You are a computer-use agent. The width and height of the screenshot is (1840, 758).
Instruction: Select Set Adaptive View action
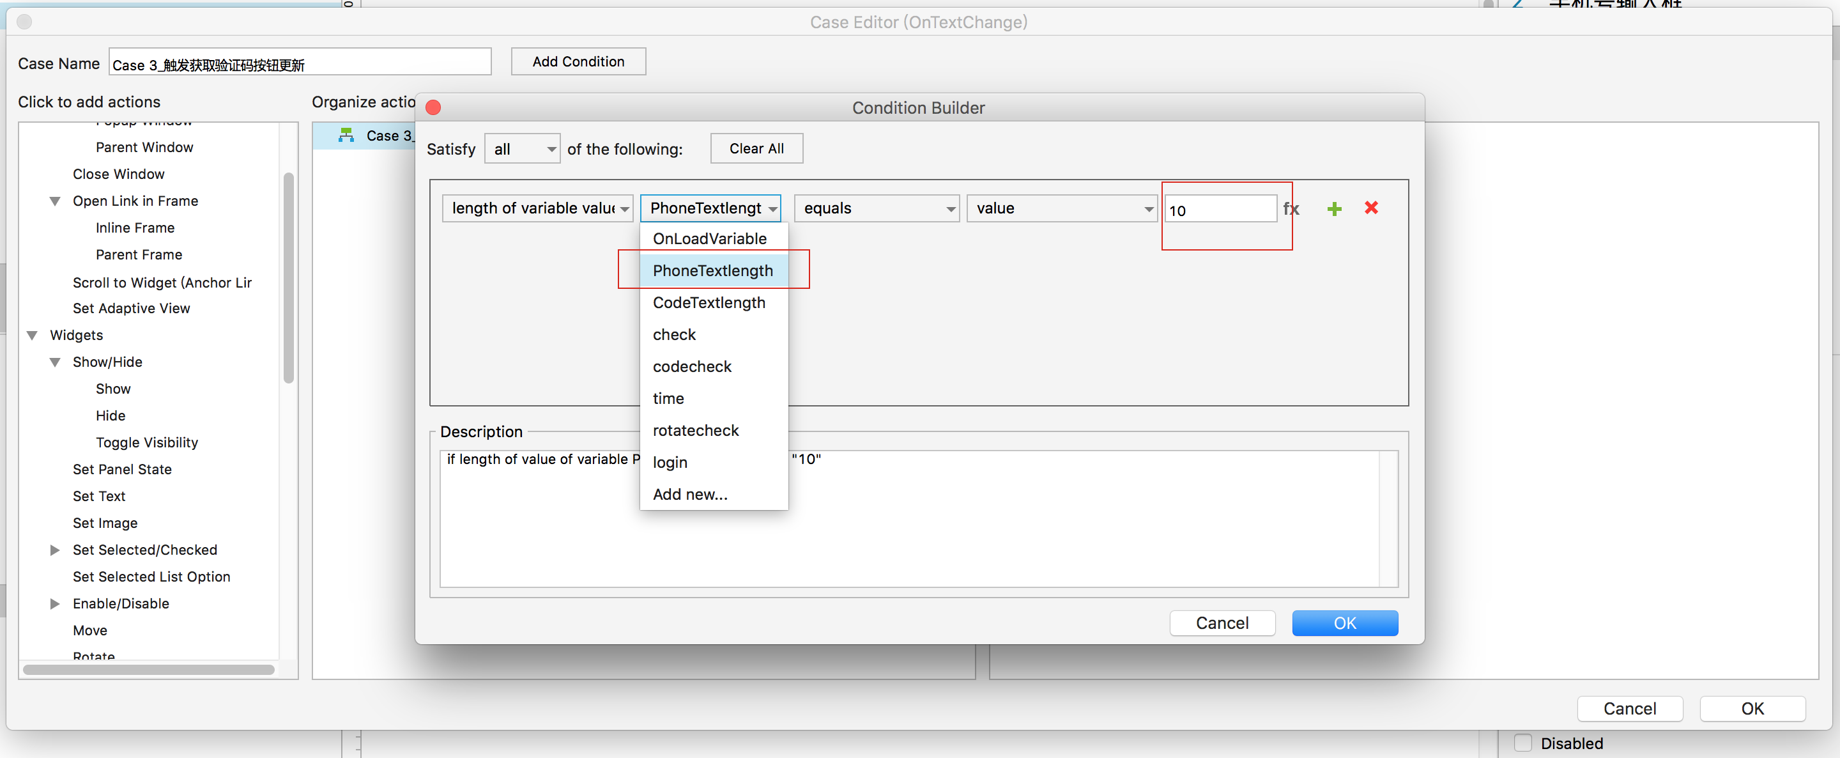tap(132, 309)
